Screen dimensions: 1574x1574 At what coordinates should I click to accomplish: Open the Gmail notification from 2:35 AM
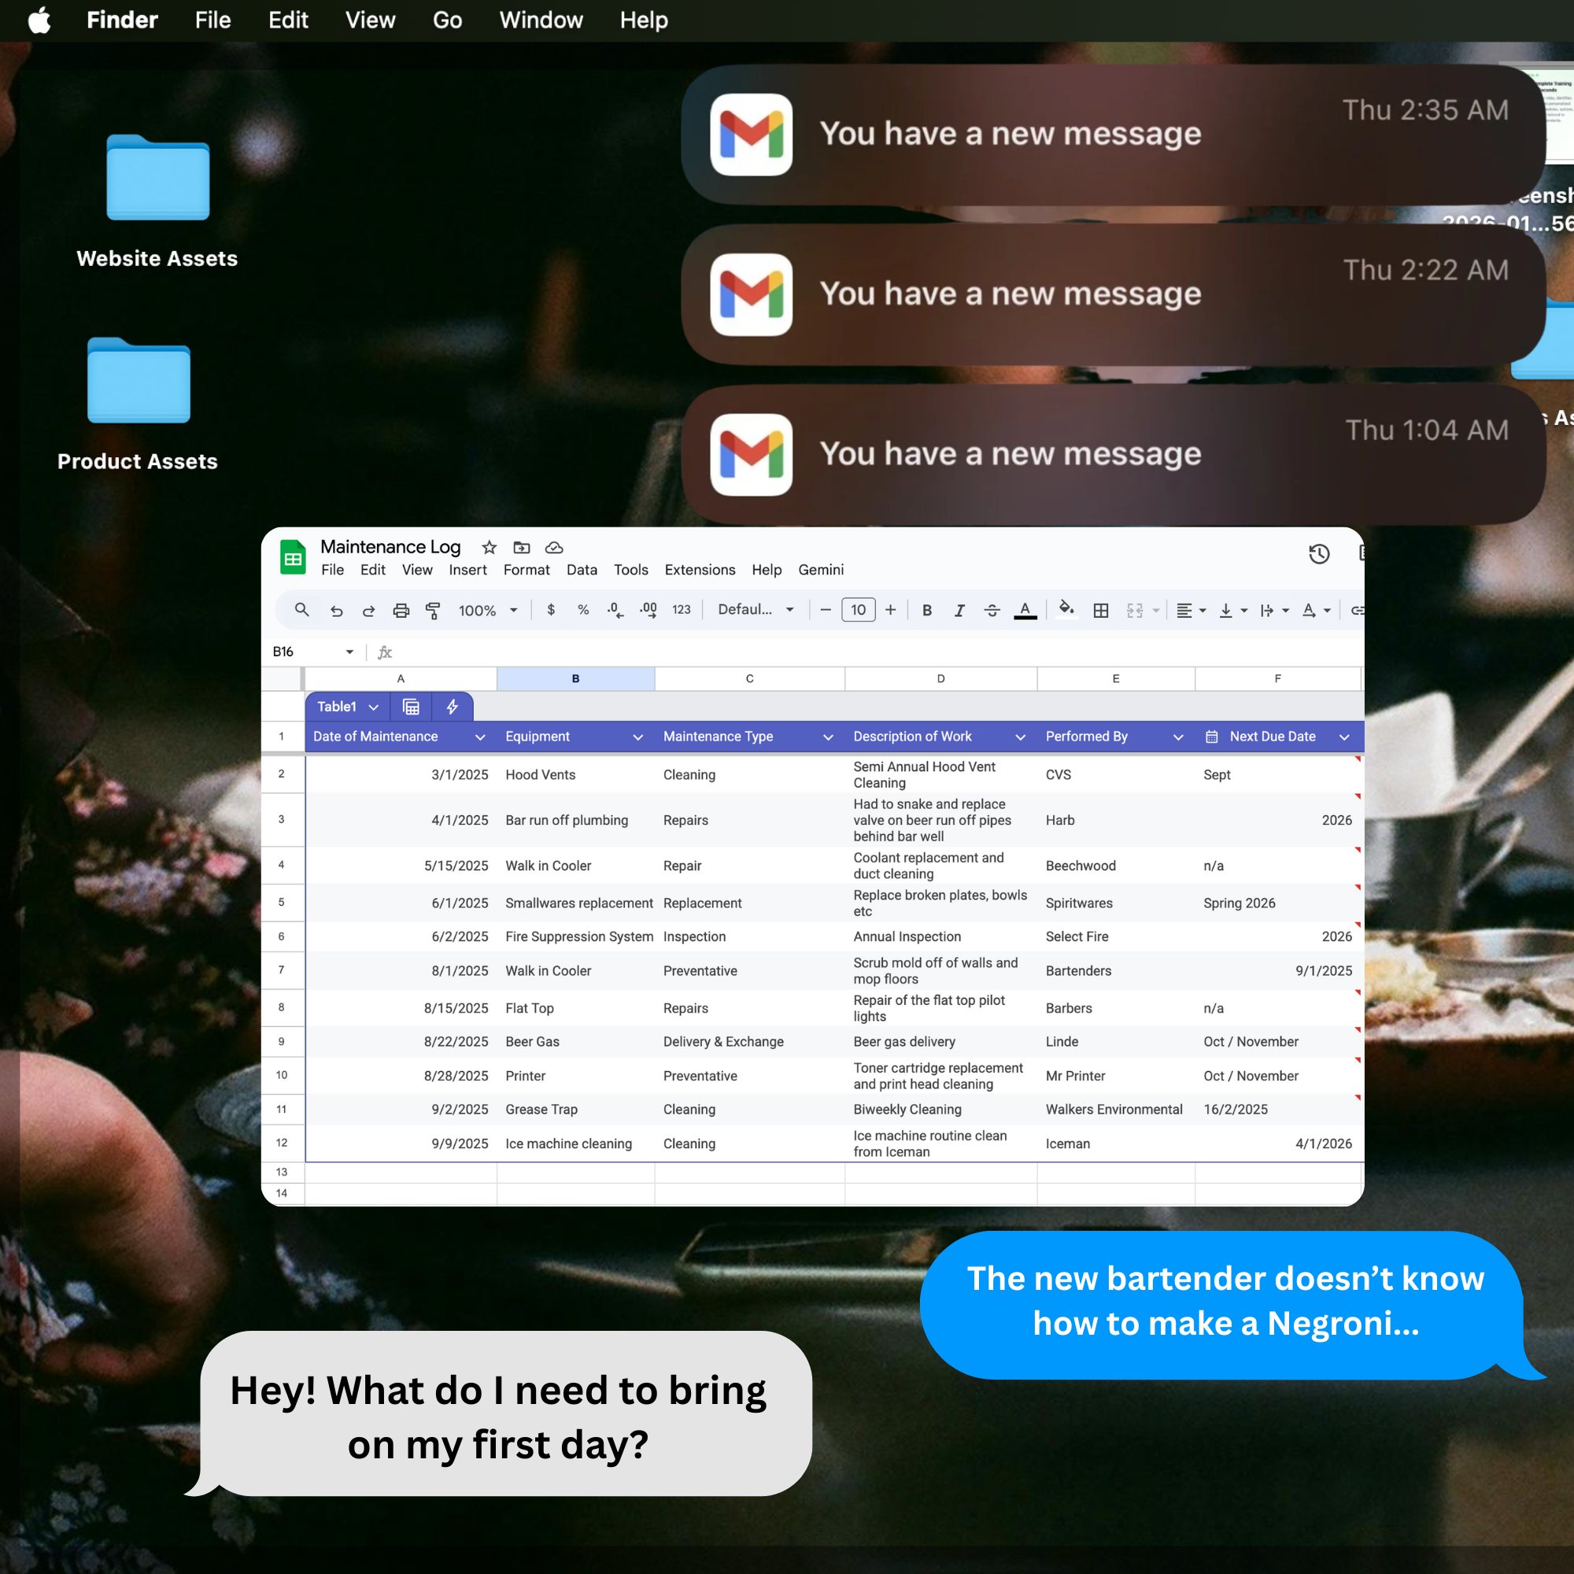pyautogui.click(x=1113, y=134)
